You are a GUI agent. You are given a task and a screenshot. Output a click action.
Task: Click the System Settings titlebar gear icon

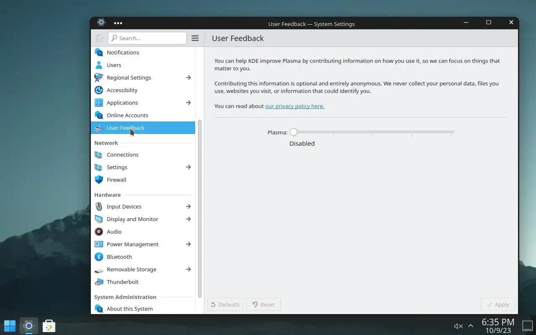(101, 22)
